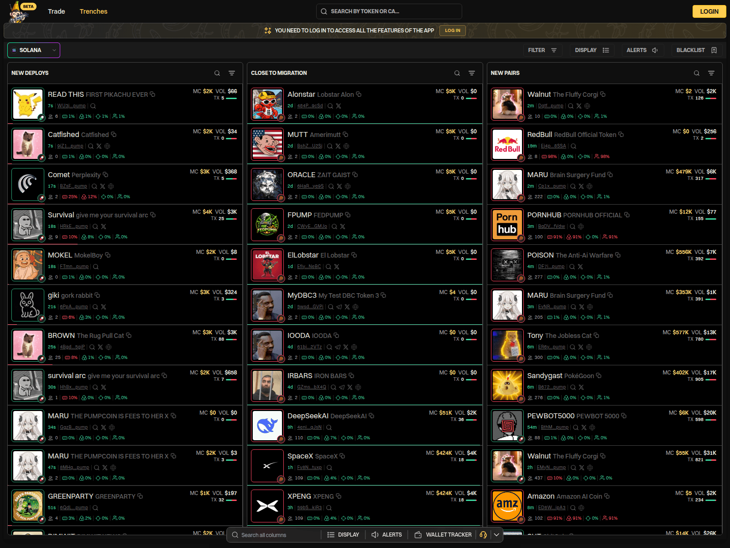
Task: Click the search icon in New Deploys header
Action: (x=217, y=73)
